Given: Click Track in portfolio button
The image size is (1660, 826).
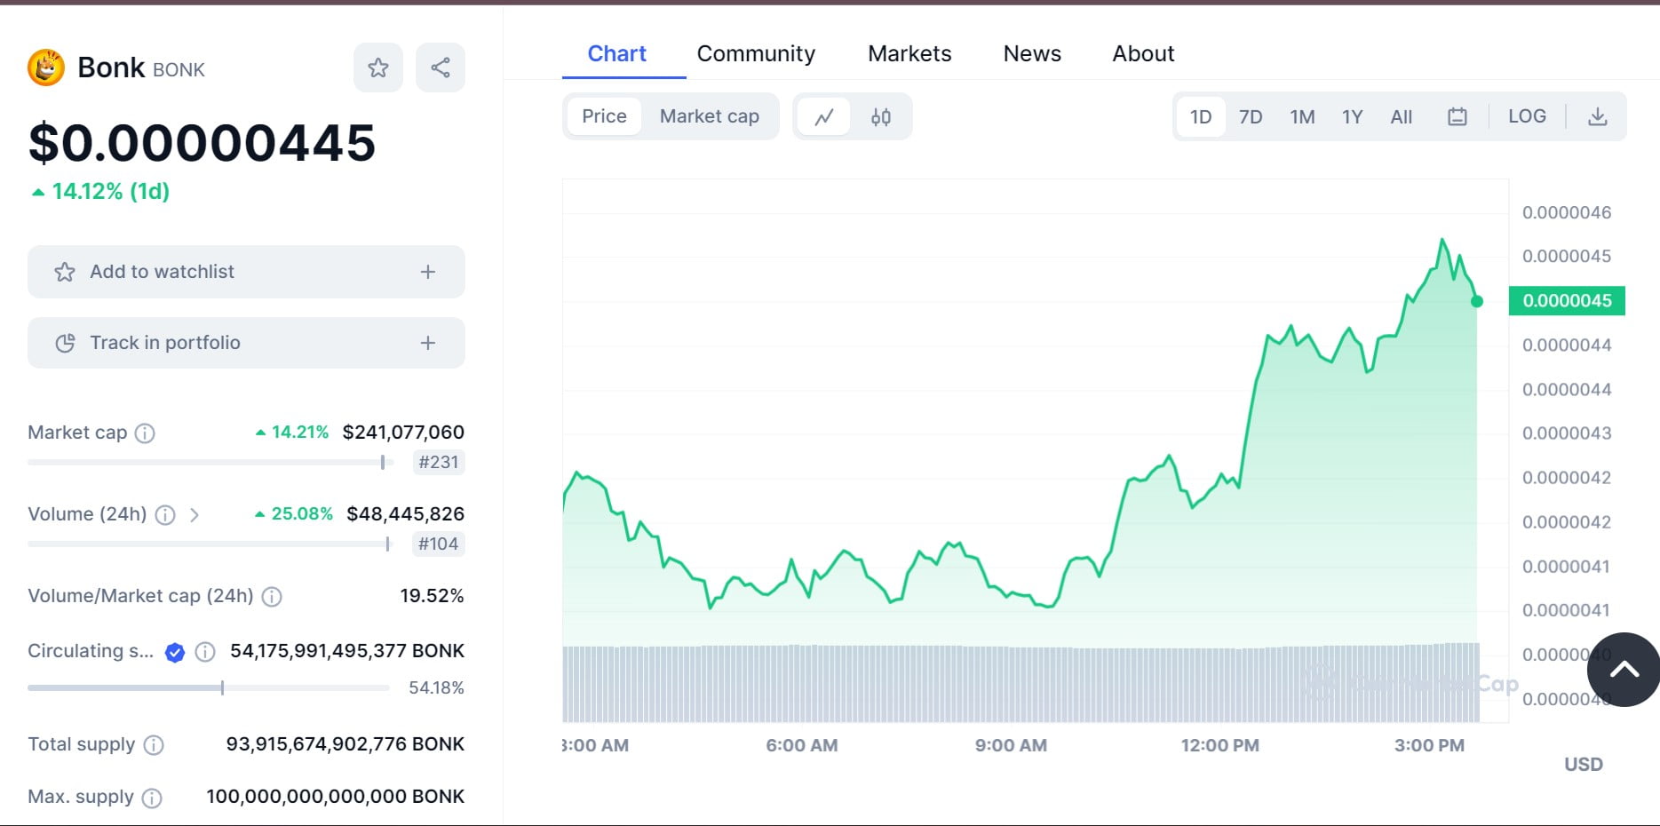Looking at the screenshot, I should (x=246, y=343).
